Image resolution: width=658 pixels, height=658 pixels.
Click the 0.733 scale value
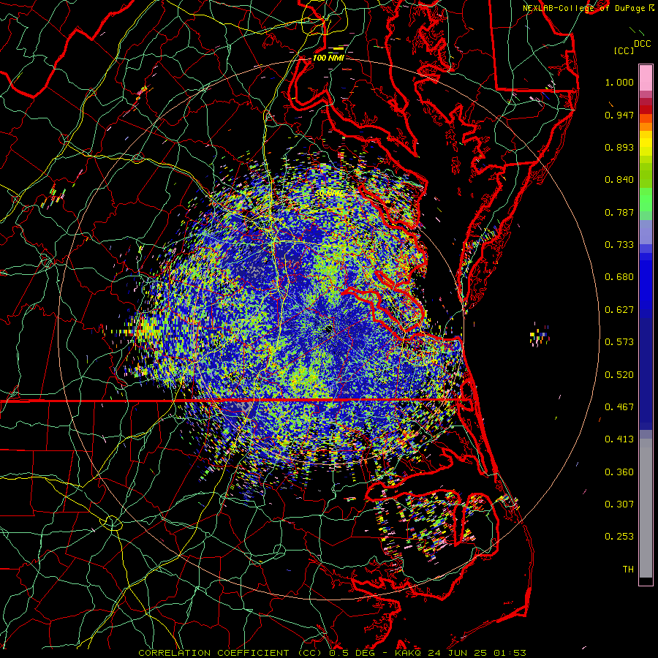click(619, 245)
